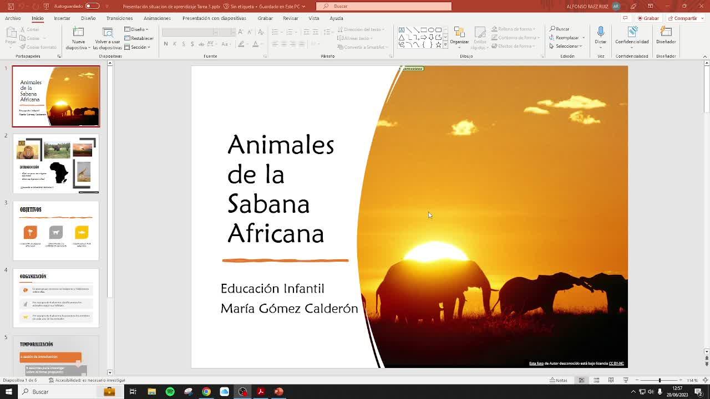
Task: Open the Diseñador pane
Action: pyautogui.click(x=666, y=34)
